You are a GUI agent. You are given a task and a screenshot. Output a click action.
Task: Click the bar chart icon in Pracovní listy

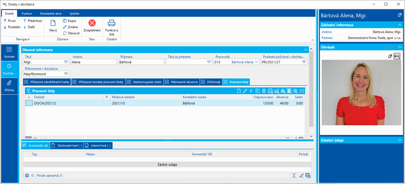[277, 91]
